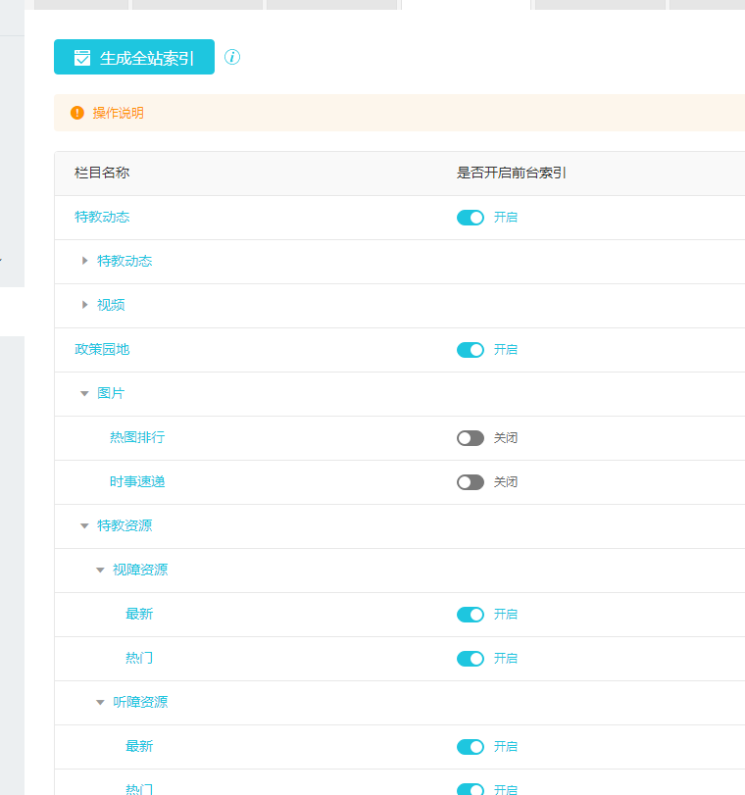This screenshot has height=795, width=745.
Task: Open the 热图排行 column link
Action: tap(137, 438)
